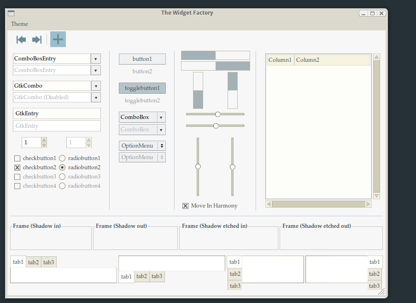Click button1
The image size is (416, 303).
pos(142,59)
